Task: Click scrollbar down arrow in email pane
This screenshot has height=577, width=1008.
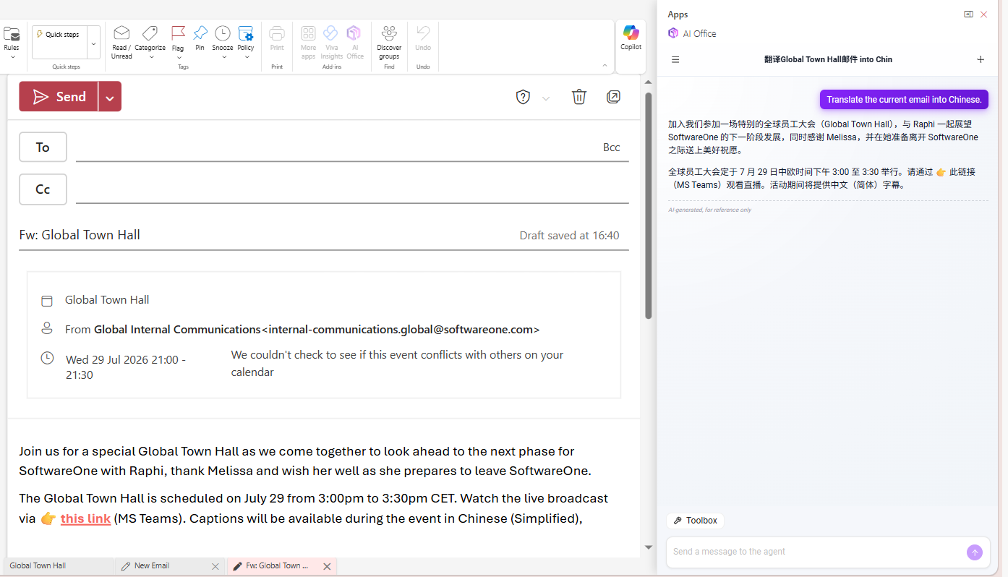Action: [x=649, y=548]
